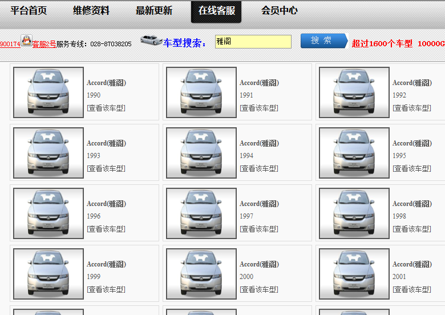
Task: Select the 在线客服 tab
Action: (216, 11)
